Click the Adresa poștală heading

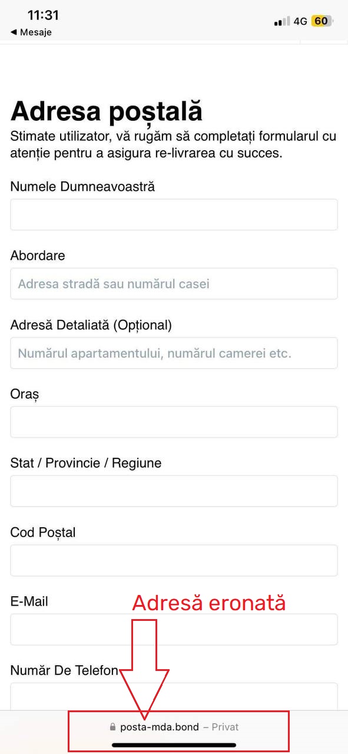(107, 111)
